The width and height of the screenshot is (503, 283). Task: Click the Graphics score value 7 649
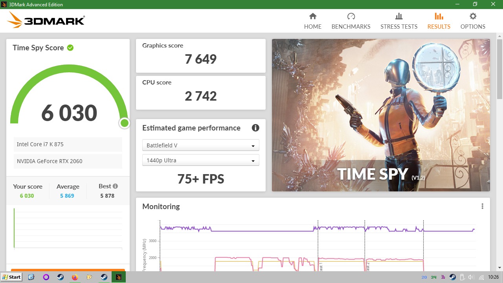pyautogui.click(x=201, y=59)
